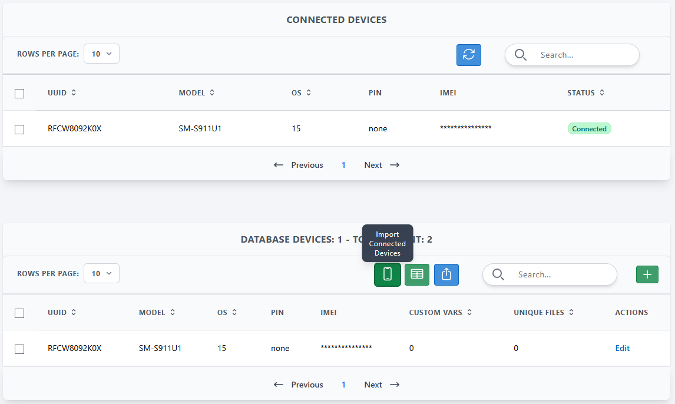
Task: Go to Previous page in Connected Devices
Action: click(x=298, y=165)
